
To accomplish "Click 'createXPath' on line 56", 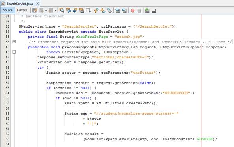I will pyautogui.click(x=139, y=103).
